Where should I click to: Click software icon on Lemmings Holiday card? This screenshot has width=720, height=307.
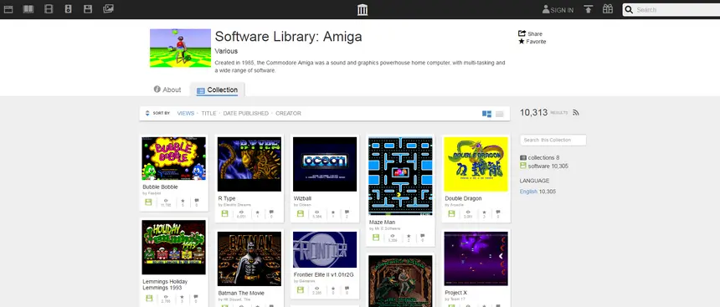pyautogui.click(x=148, y=299)
